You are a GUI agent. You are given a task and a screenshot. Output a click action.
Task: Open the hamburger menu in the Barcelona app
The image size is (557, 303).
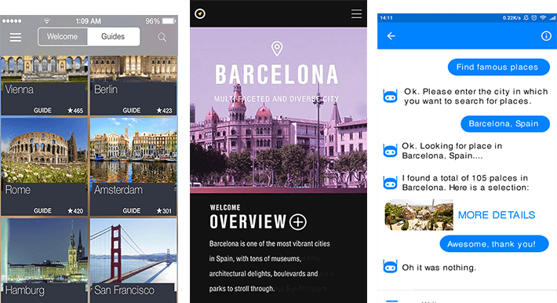click(356, 14)
